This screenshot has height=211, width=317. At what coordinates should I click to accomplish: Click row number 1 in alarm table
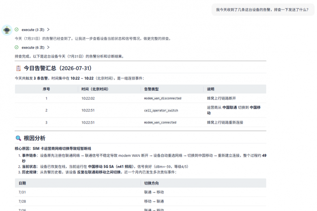46,98
